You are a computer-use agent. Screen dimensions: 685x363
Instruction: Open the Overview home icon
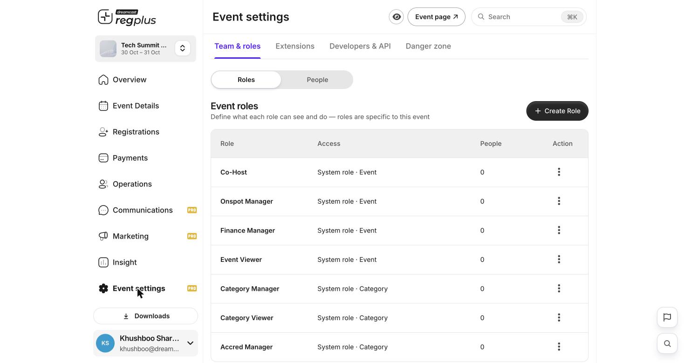[x=103, y=80]
